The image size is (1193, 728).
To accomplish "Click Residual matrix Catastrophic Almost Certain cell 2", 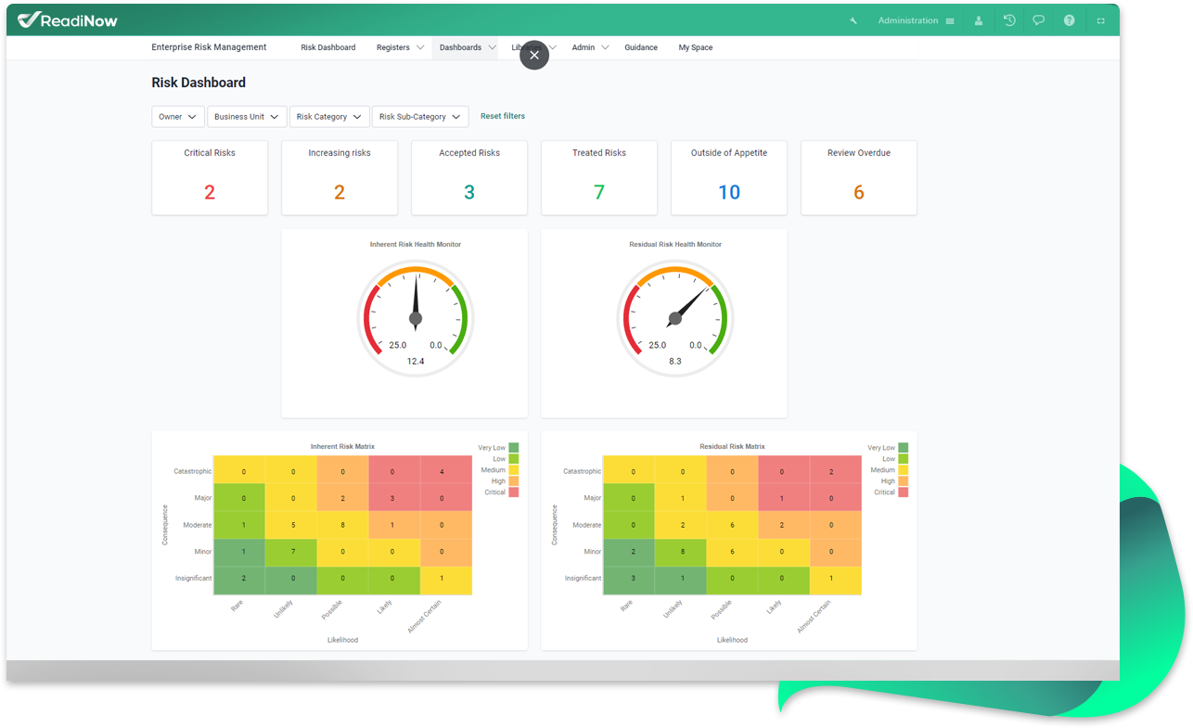I will click(836, 471).
